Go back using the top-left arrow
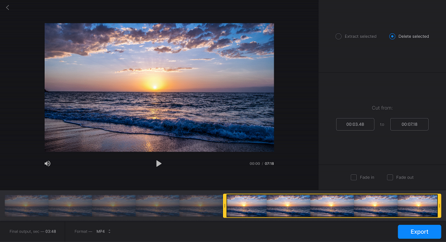446x242 pixels. click(8, 8)
